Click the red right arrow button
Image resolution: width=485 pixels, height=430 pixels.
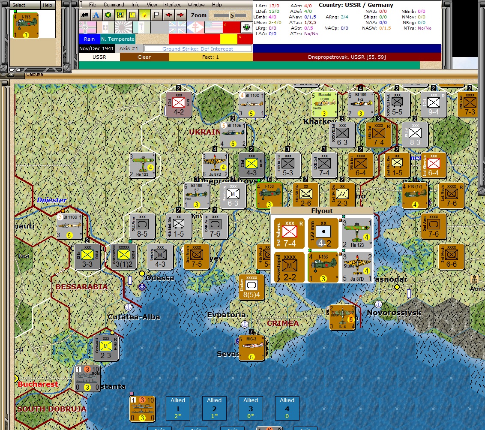(181, 15)
